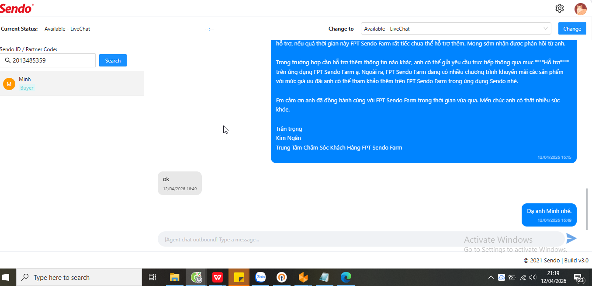Open the notification center with 23 alerts
Screen dimensions: 592x286
coord(579,278)
